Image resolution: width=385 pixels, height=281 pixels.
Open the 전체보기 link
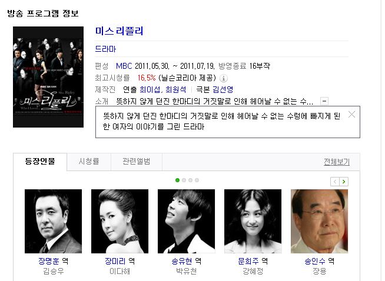[336, 162]
